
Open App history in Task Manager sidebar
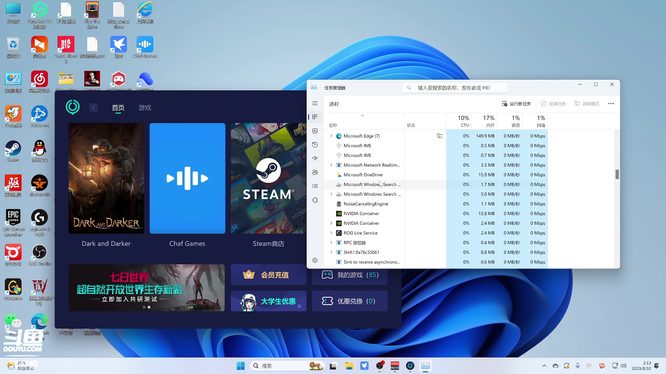point(315,145)
